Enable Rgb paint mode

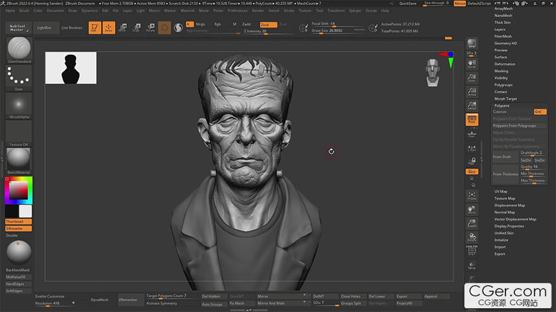[x=217, y=25]
